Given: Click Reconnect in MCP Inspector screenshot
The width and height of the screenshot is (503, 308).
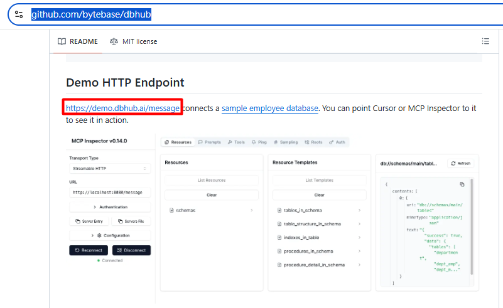Looking at the screenshot, I should pyautogui.click(x=89, y=250).
